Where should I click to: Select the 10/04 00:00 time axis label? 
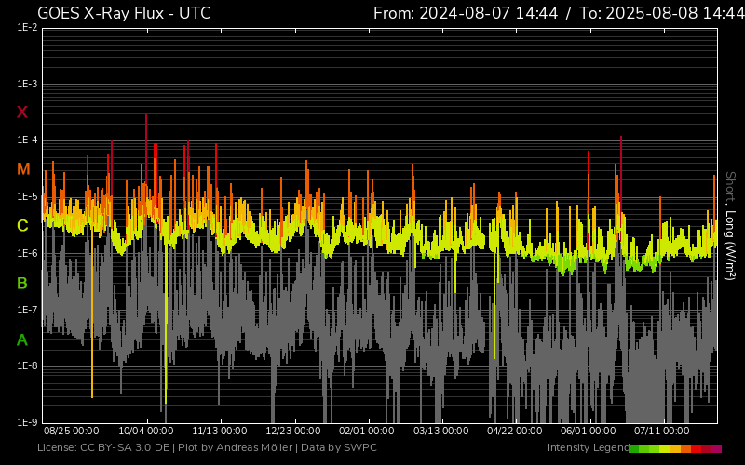[x=146, y=432]
